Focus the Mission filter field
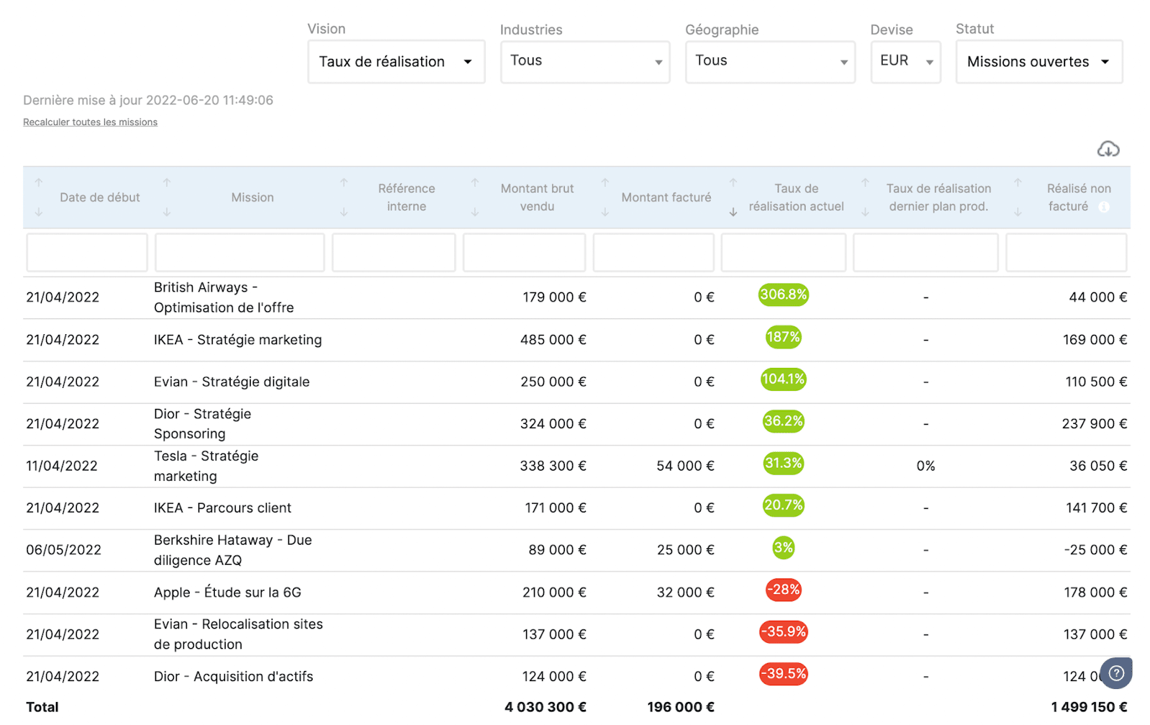 [x=239, y=252]
